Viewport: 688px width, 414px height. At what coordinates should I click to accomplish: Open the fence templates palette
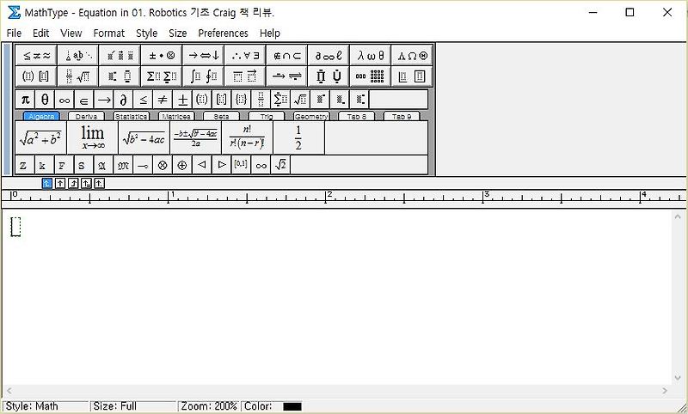pos(36,76)
